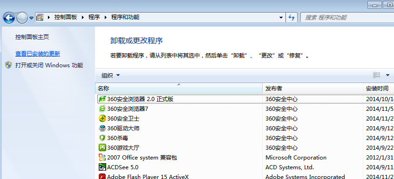Open 打开或关闭 Windows 功能 link
The width and height of the screenshot is (394, 179).
pos(49,65)
